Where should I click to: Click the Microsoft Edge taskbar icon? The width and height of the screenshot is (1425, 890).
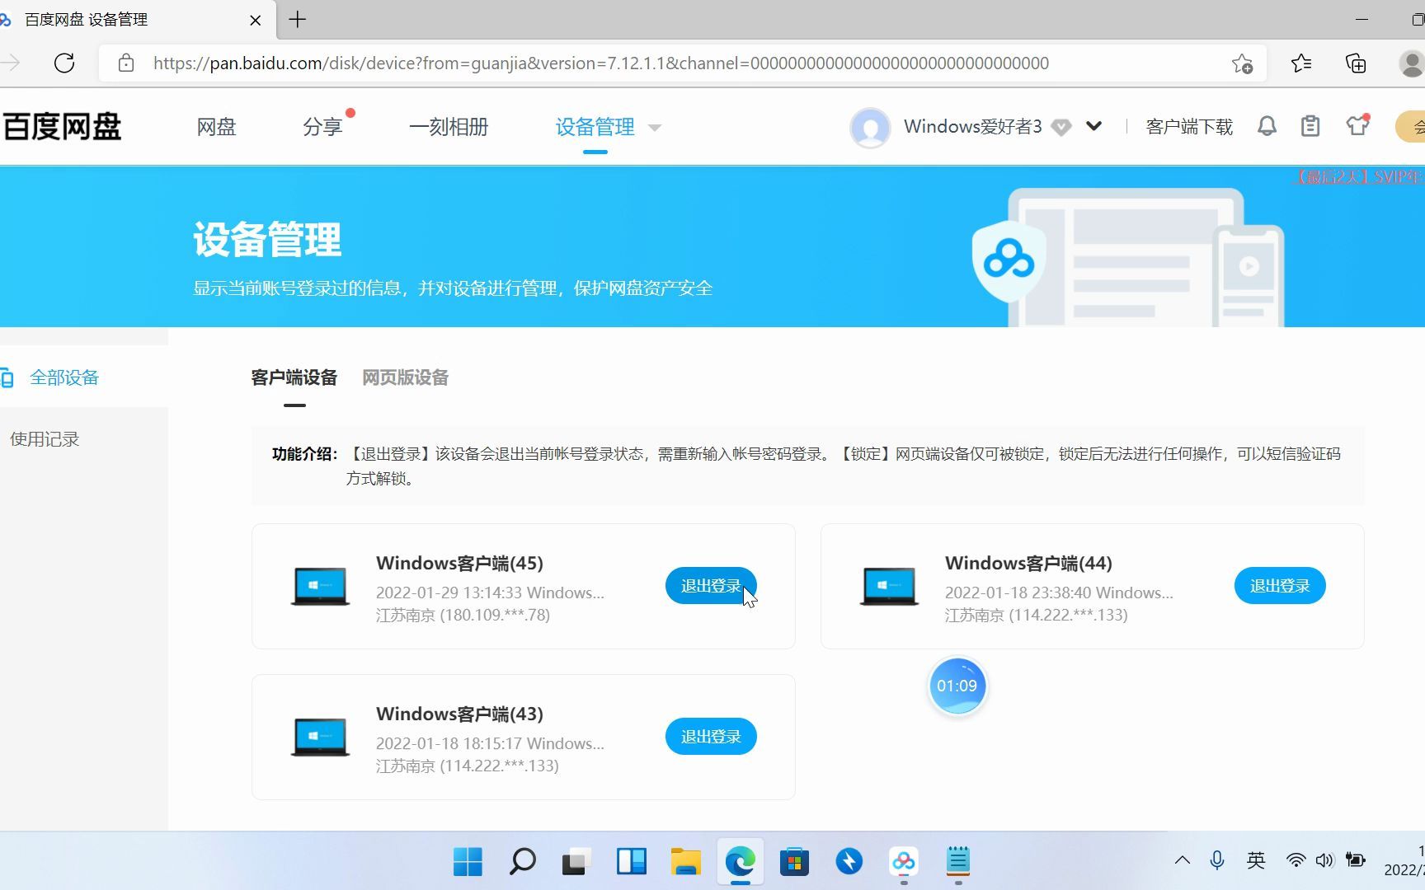pos(741,862)
